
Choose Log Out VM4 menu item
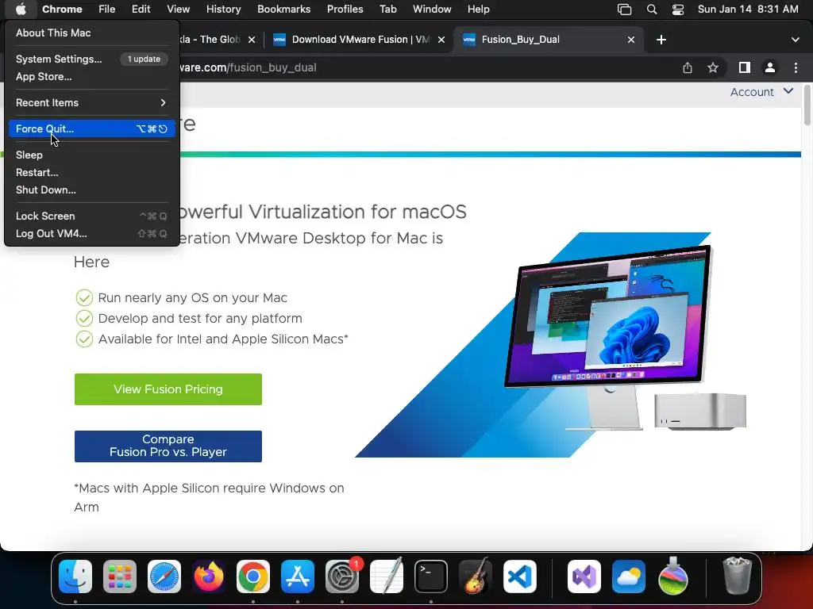pos(92,234)
